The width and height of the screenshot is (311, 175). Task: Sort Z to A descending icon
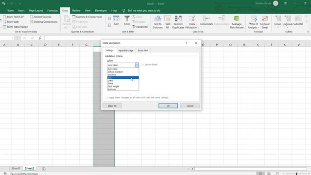coord(109,25)
